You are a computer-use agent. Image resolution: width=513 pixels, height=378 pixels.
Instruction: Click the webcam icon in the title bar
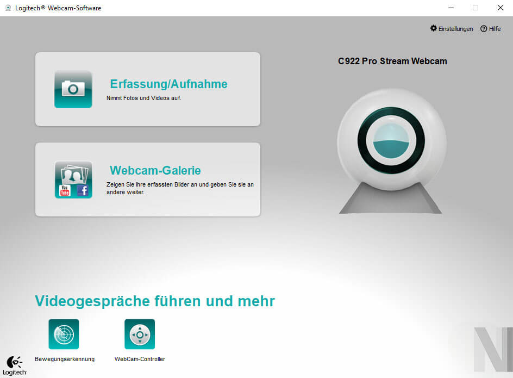point(7,8)
